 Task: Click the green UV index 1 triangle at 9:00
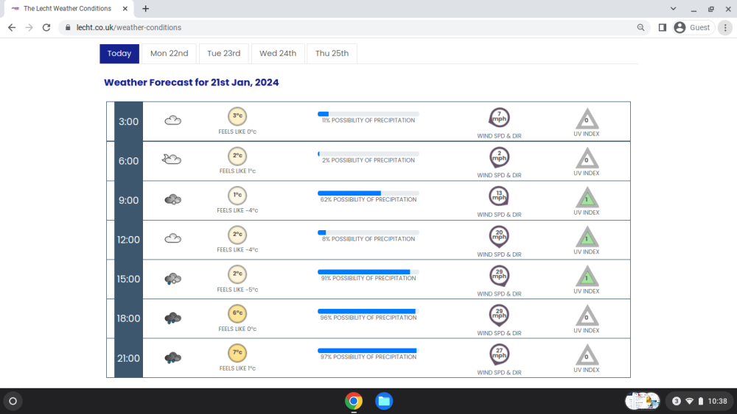pyautogui.click(x=587, y=198)
